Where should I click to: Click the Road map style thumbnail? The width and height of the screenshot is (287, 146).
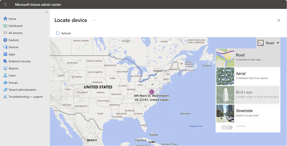click(x=225, y=58)
